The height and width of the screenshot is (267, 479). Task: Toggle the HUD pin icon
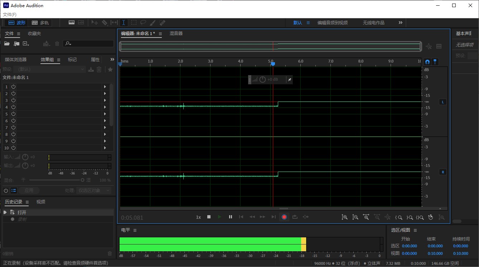[289, 79]
